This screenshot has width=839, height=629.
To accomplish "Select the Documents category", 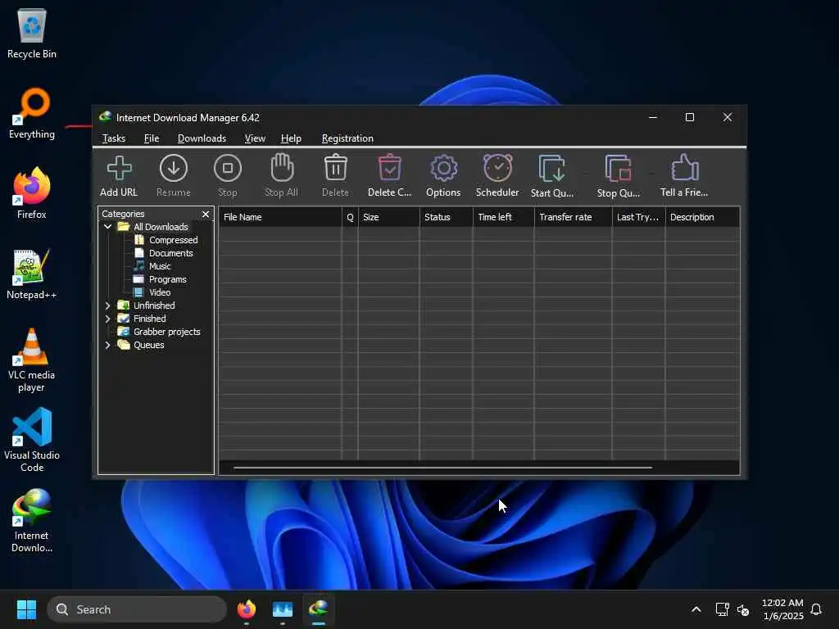I will [170, 253].
